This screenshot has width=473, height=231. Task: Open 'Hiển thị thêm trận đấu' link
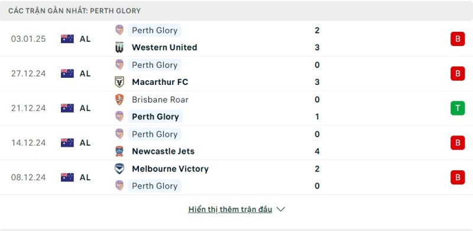pos(230,209)
